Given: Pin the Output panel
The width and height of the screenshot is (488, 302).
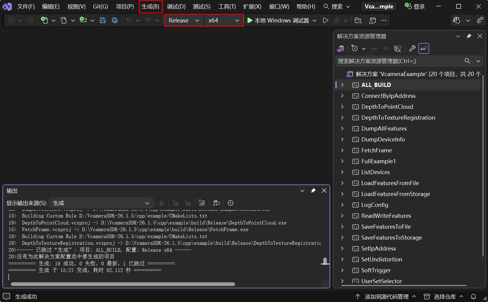Looking at the screenshot, I should 313,191.
